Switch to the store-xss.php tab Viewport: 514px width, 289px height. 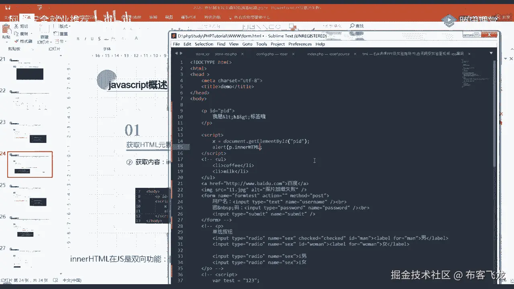tap(226, 54)
